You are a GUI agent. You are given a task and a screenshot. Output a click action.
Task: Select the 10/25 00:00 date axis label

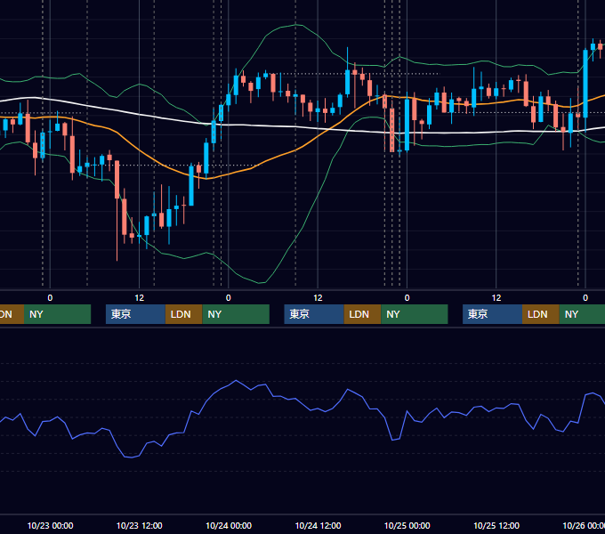pos(407,525)
